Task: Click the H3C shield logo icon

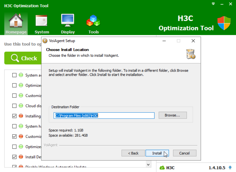Action: pyautogui.click(x=224, y=23)
